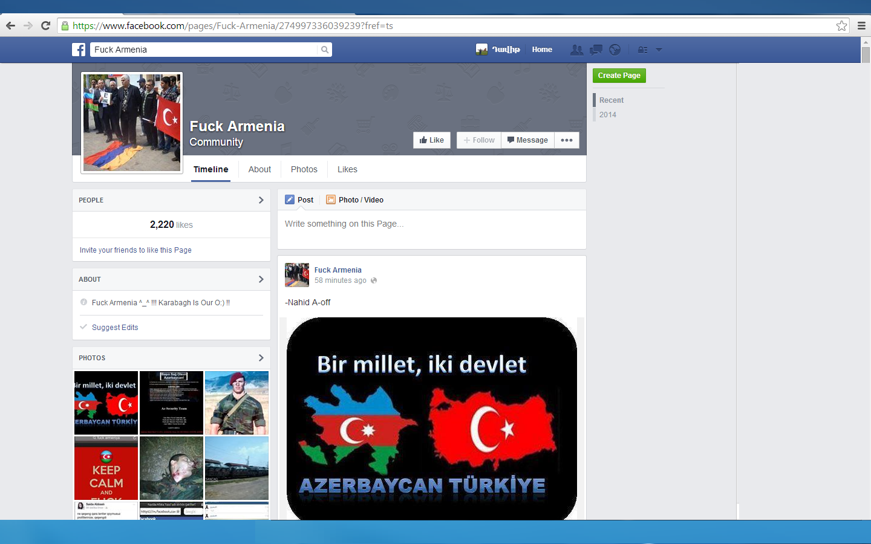
Task: Expand the account menu arrow
Action: point(659,50)
